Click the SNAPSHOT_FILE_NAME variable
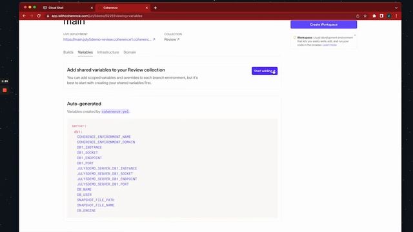Viewport: 413px width, 232px height. (96, 205)
